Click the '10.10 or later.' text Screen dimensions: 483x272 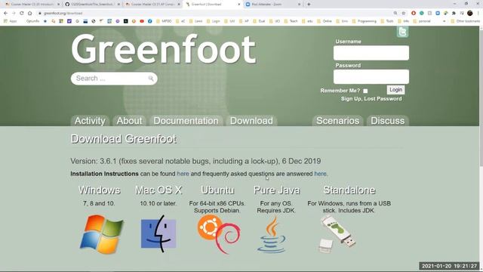pyautogui.click(x=158, y=203)
